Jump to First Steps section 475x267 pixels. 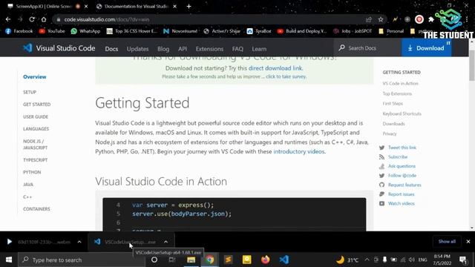click(x=393, y=104)
